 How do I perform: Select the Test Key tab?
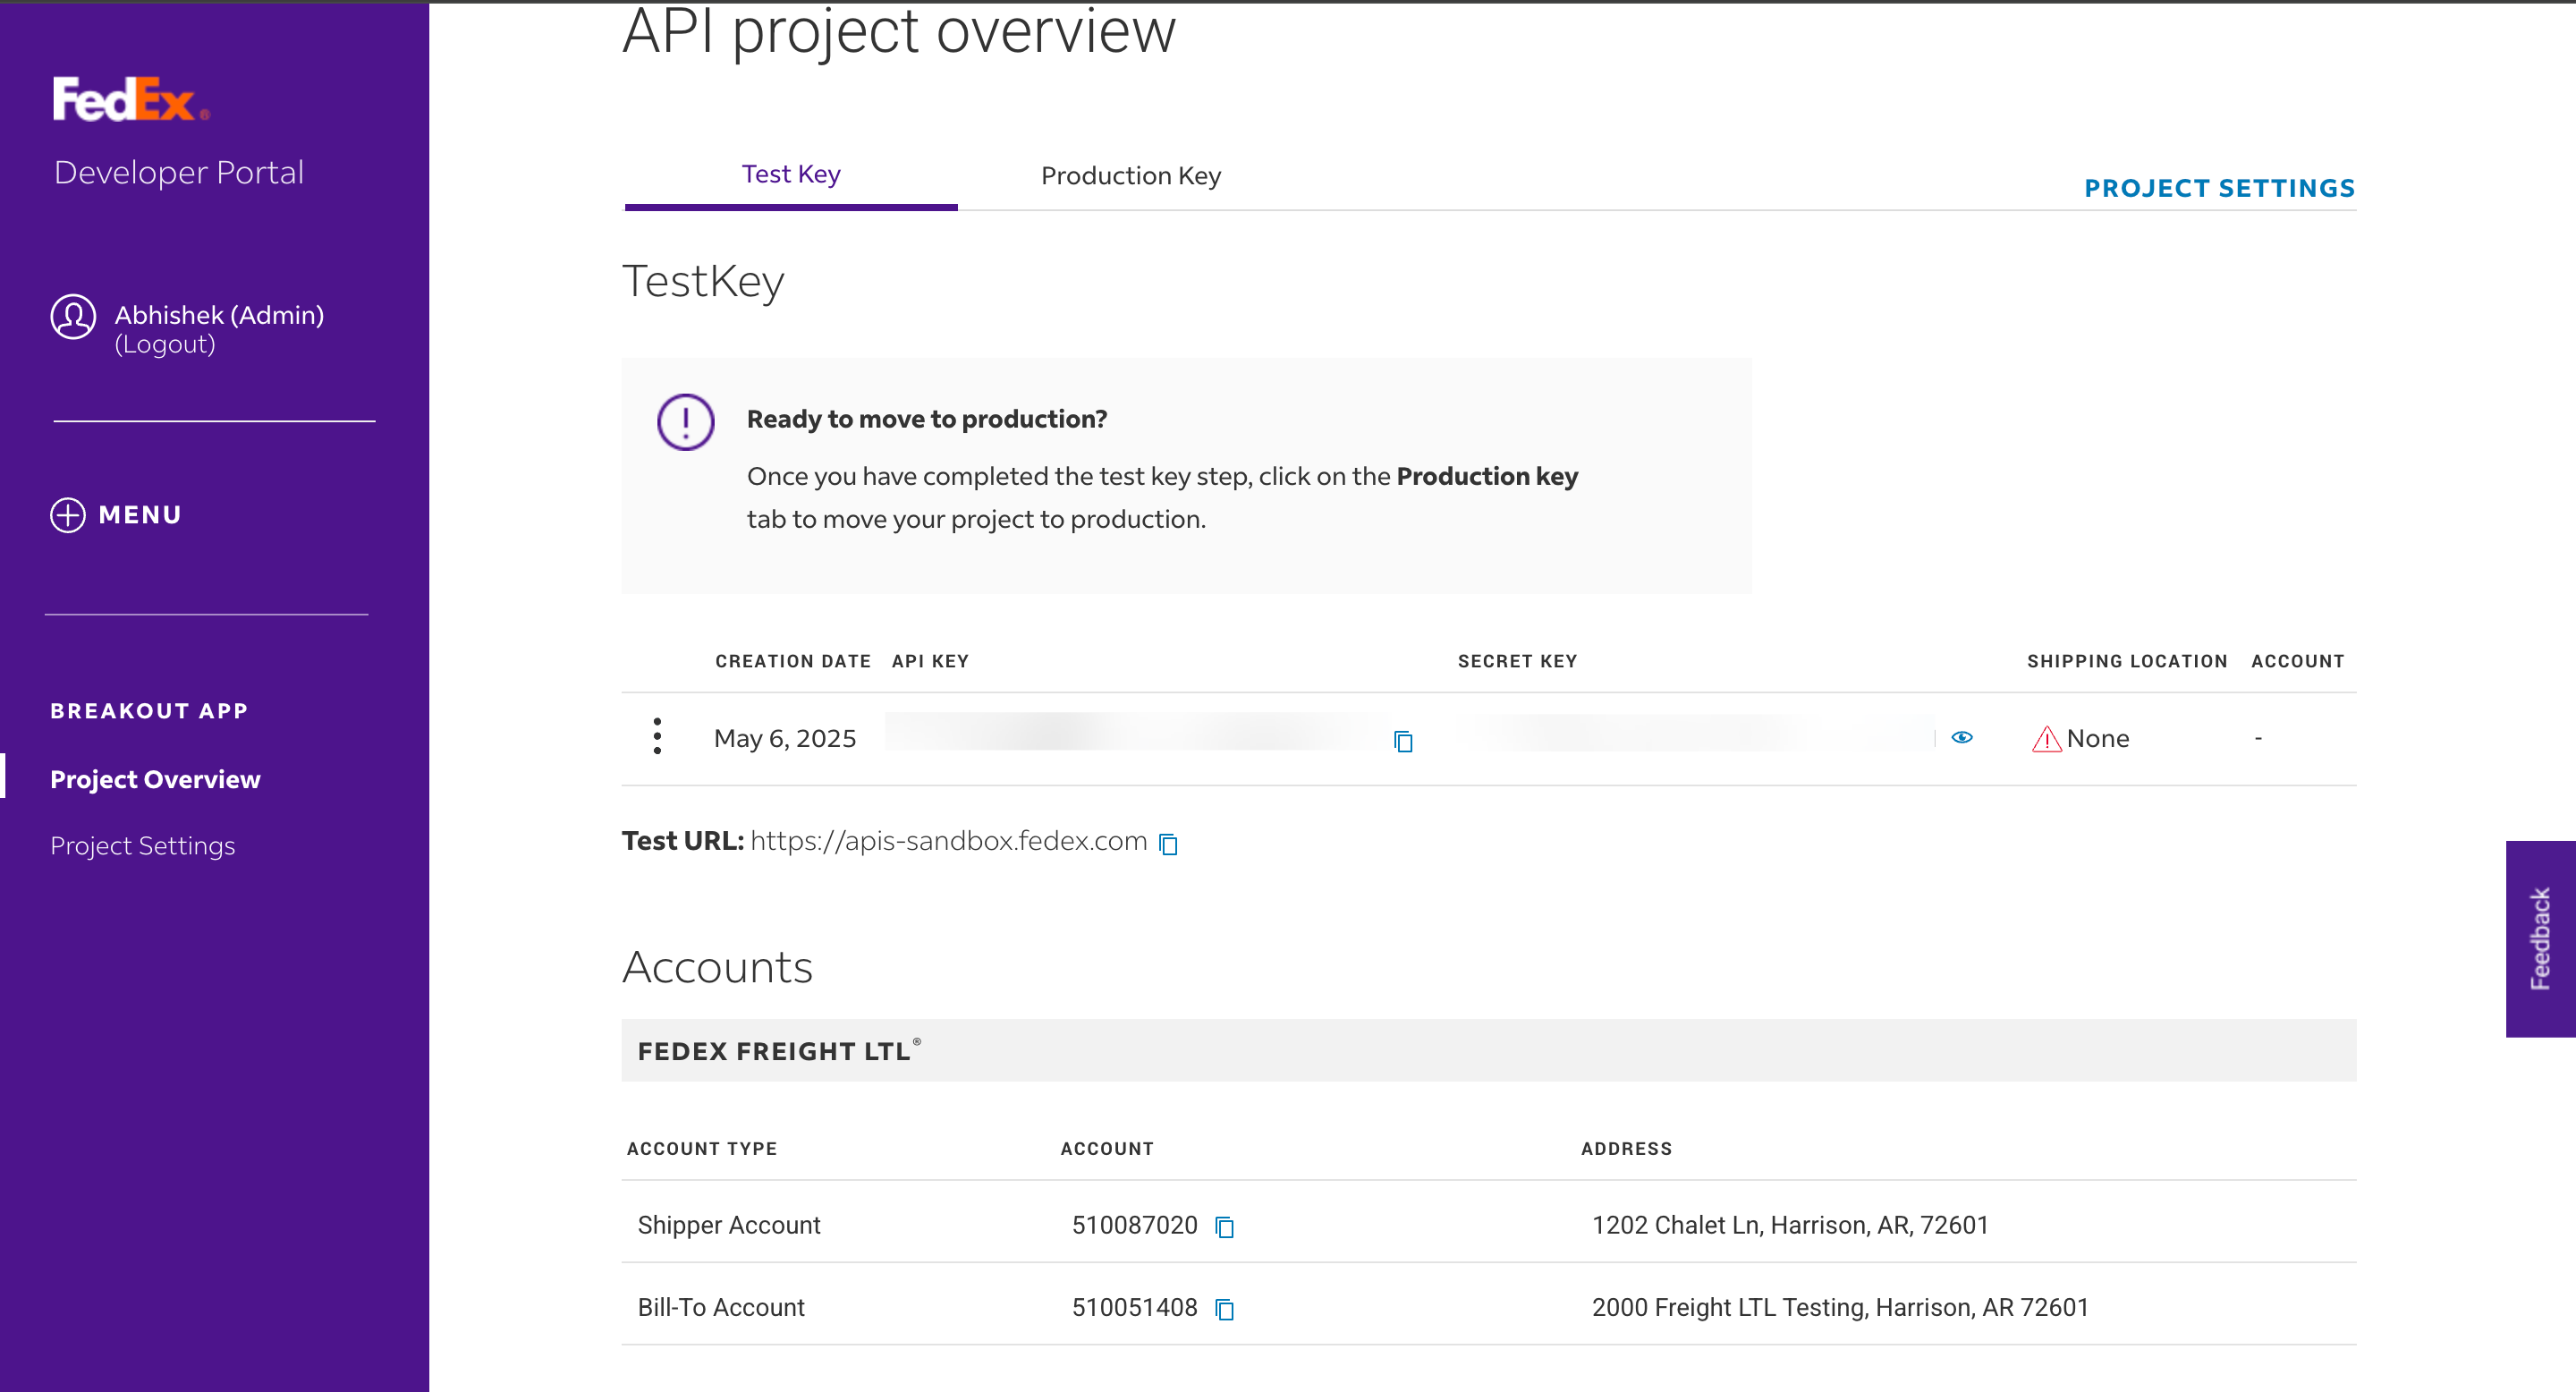(790, 175)
